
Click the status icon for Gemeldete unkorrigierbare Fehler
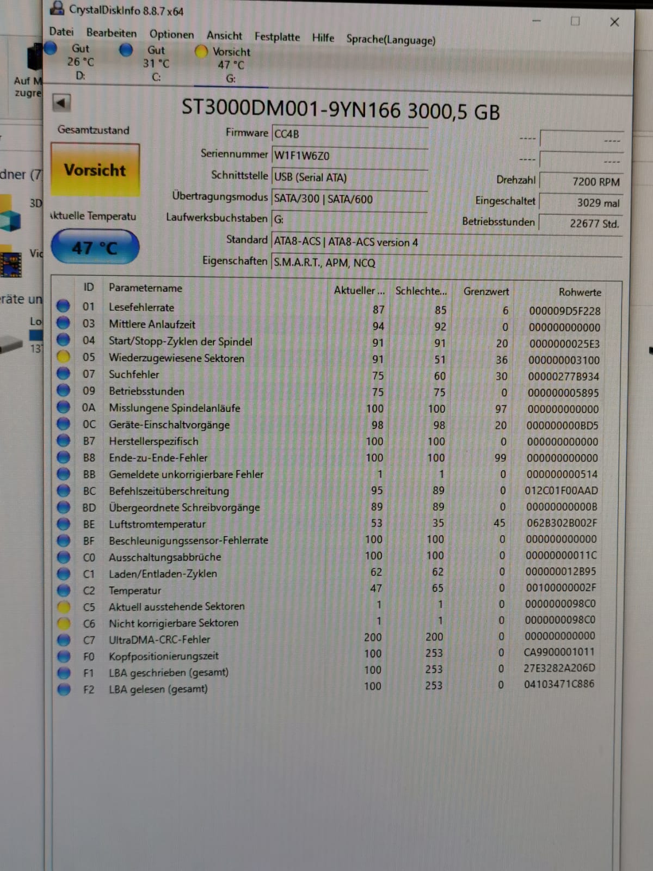tap(63, 474)
